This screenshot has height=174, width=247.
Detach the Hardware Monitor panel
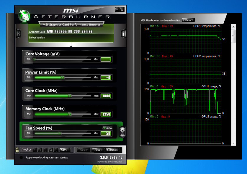tap(188, 20)
